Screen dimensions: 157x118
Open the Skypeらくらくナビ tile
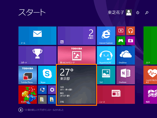click(x=106, y=55)
